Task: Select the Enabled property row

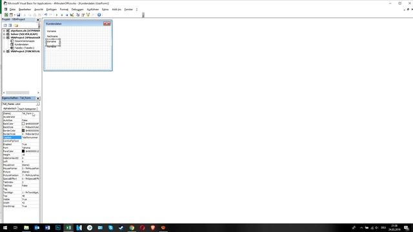Action: [21, 144]
